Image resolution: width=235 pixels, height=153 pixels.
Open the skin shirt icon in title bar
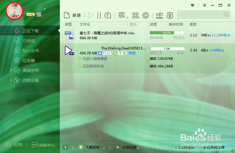pos(193,5)
